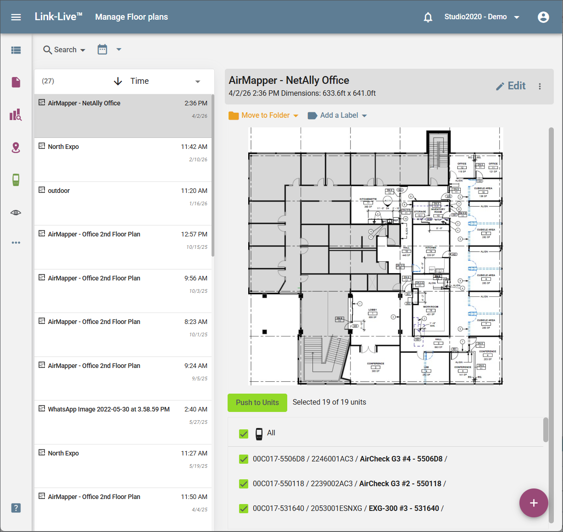Click the search magnifier icon

click(47, 49)
